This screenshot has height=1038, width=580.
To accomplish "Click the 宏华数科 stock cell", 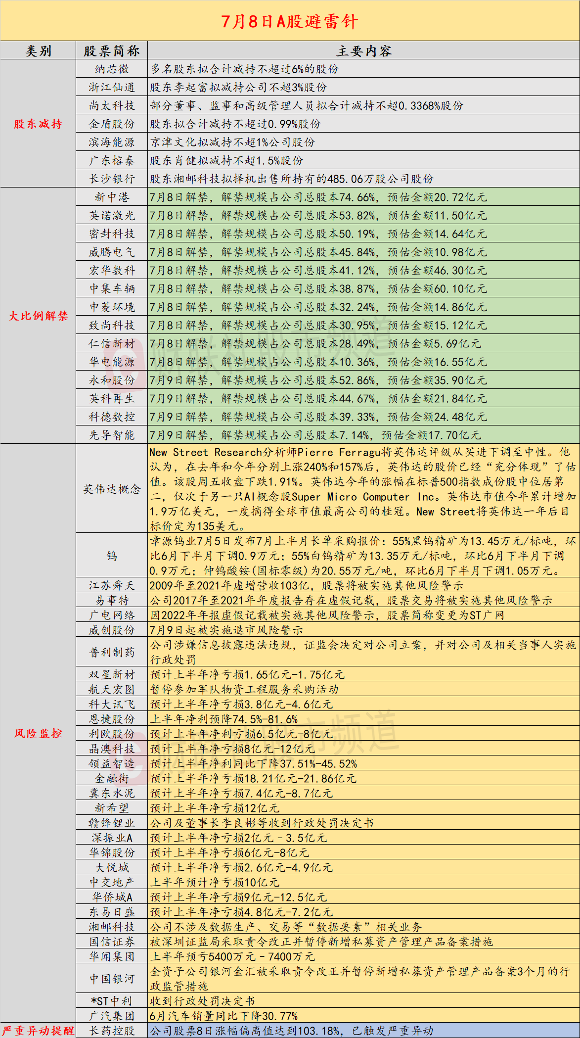I will [112, 270].
